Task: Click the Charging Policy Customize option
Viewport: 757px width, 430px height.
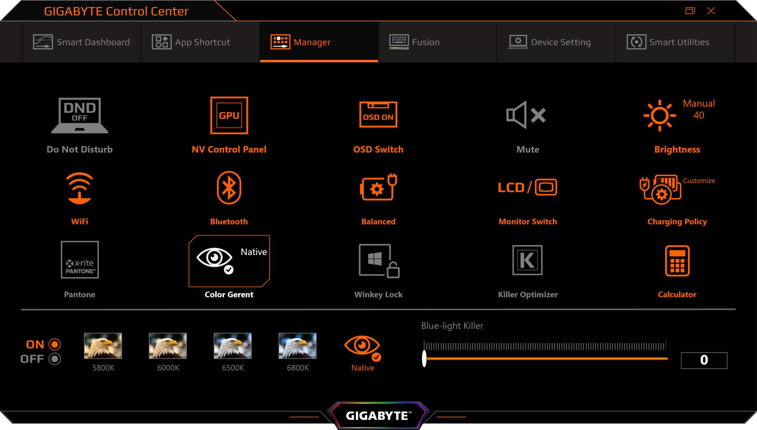Action: coord(699,181)
